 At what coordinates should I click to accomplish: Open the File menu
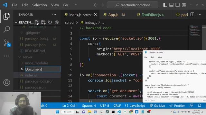pos(14,5)
